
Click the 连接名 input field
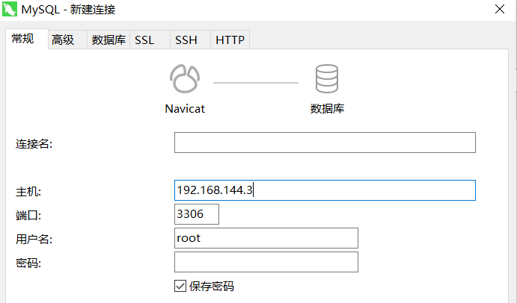click(x=325, y=143)
